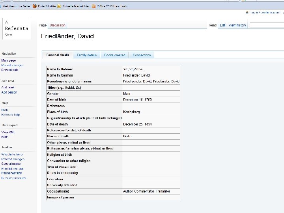
Task: Click 'Other places visited or lived' label
Action: [69, 142]
